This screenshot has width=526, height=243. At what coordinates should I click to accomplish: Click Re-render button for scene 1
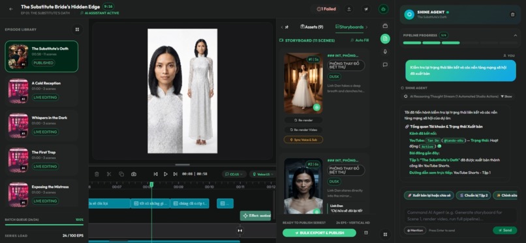[303, 120]
